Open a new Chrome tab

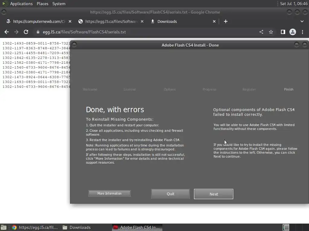[226, 21]
